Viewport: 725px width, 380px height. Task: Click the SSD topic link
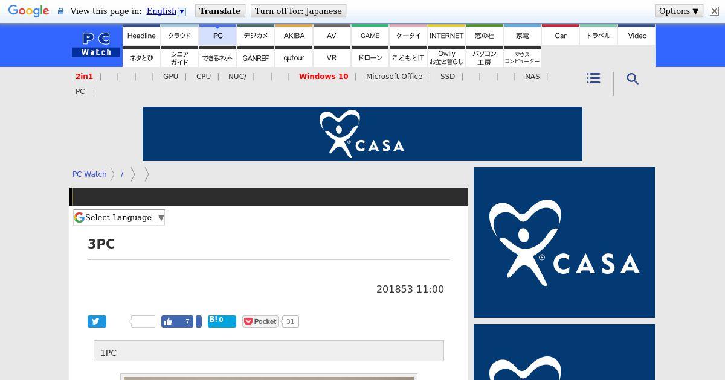tap(448, 77)
